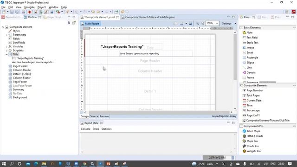Screen dimensions: 297x167
Task: Open the Settings dropdown menu
Action: coord(229,24)
